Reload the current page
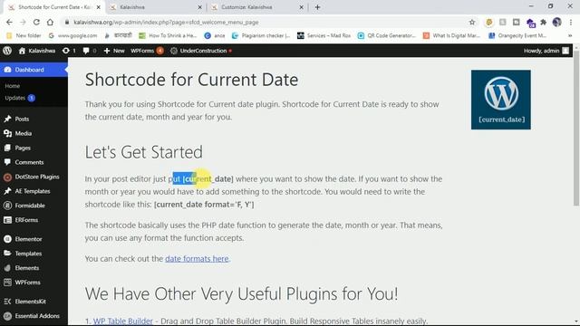This screenshot has width=580, height=326. [36, 22]
